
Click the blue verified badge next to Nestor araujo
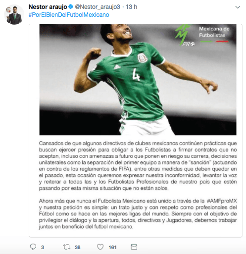point(71,7)
